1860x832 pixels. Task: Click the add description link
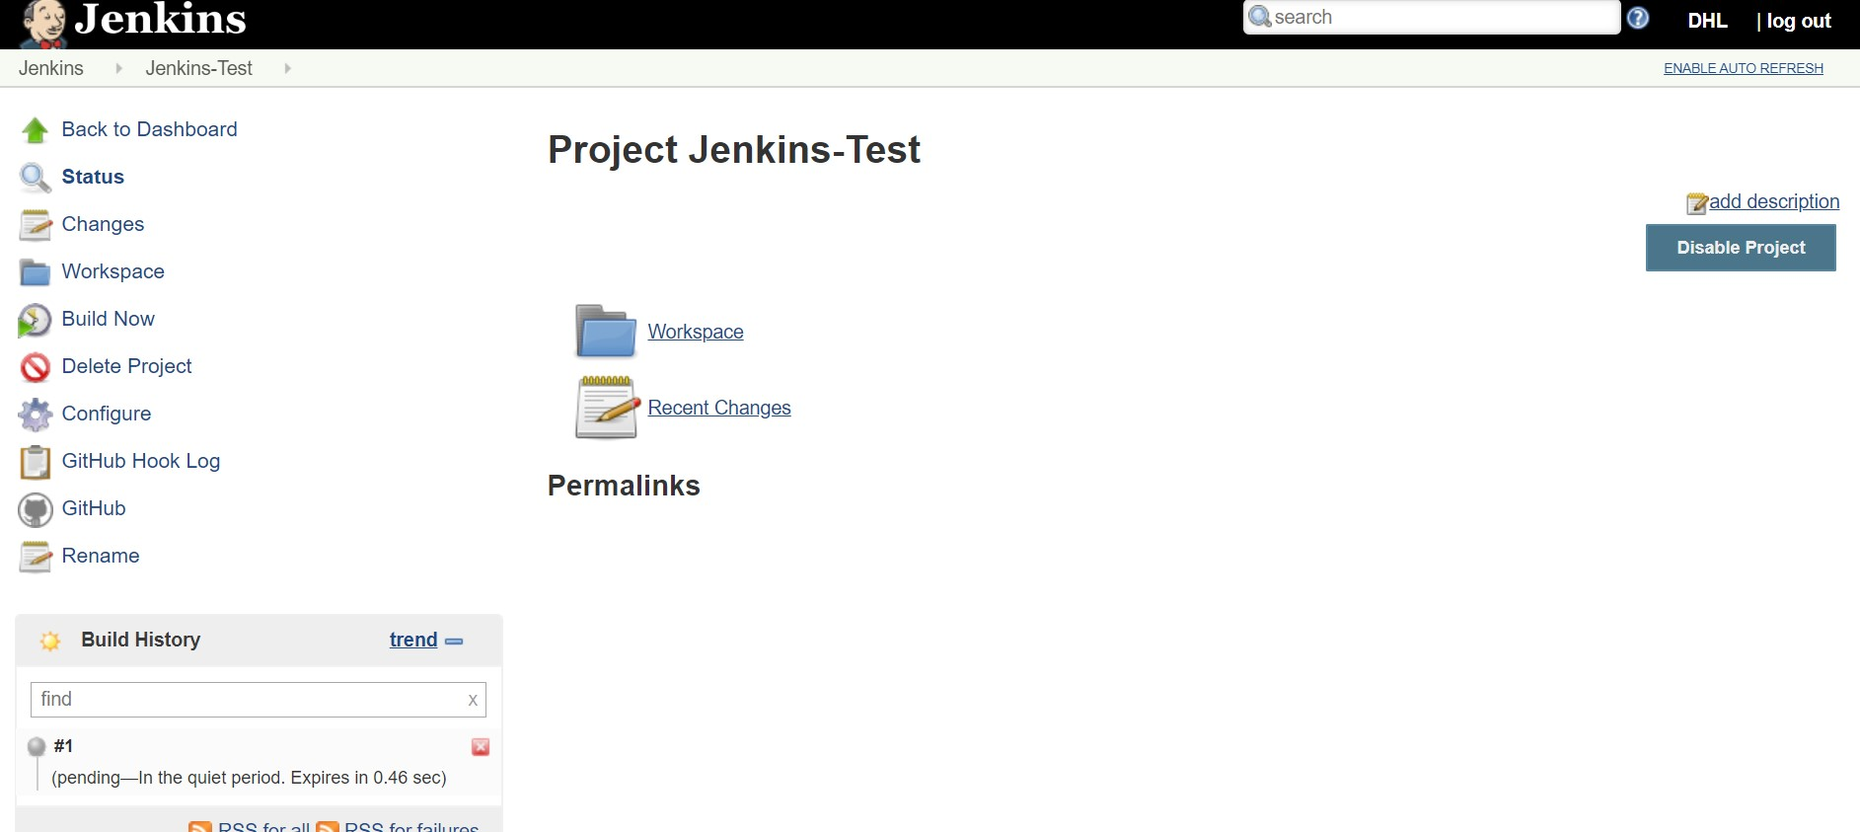(x=1773, y=201)
